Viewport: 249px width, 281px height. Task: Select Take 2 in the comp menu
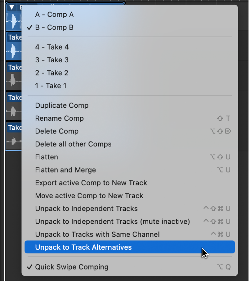[x=52, y=73]
